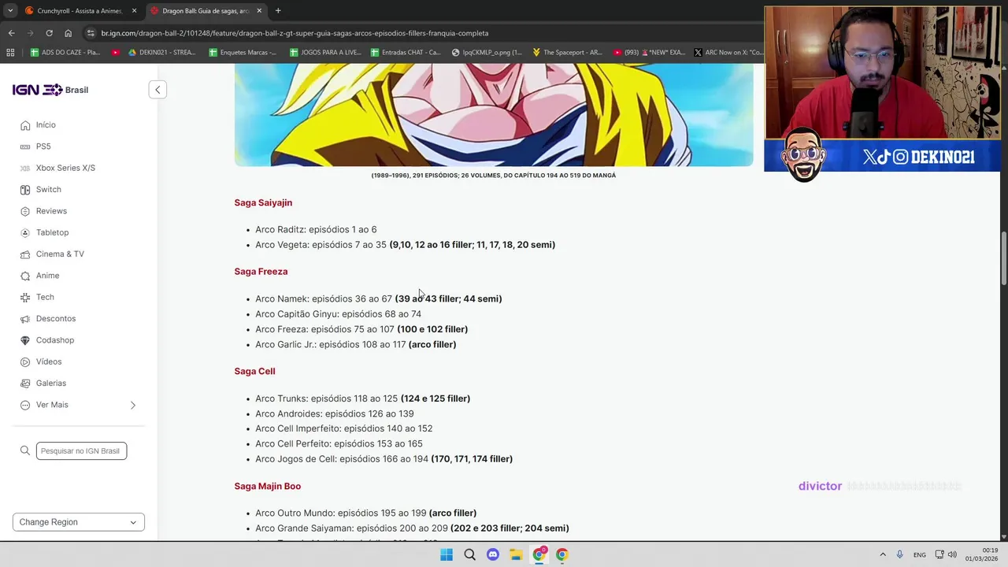Open The Spaceport bookmark
This screenshot has width=1008, height=567.
click(x=567, y=53)
